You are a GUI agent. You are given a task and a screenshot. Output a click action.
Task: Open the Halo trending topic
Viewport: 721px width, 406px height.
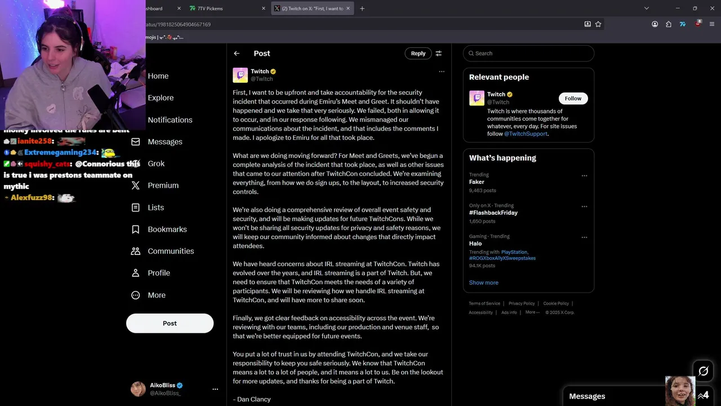(475, 244)
